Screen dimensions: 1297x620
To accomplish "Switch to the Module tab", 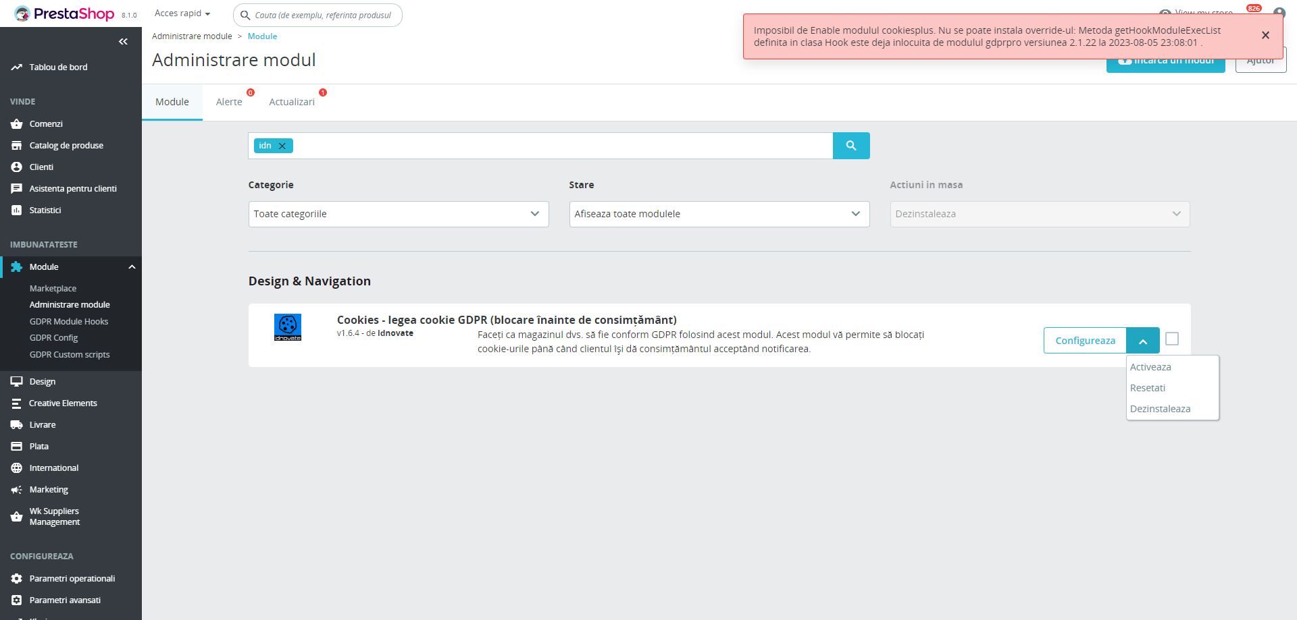I will pyautogui.click(x=172, y=102).
